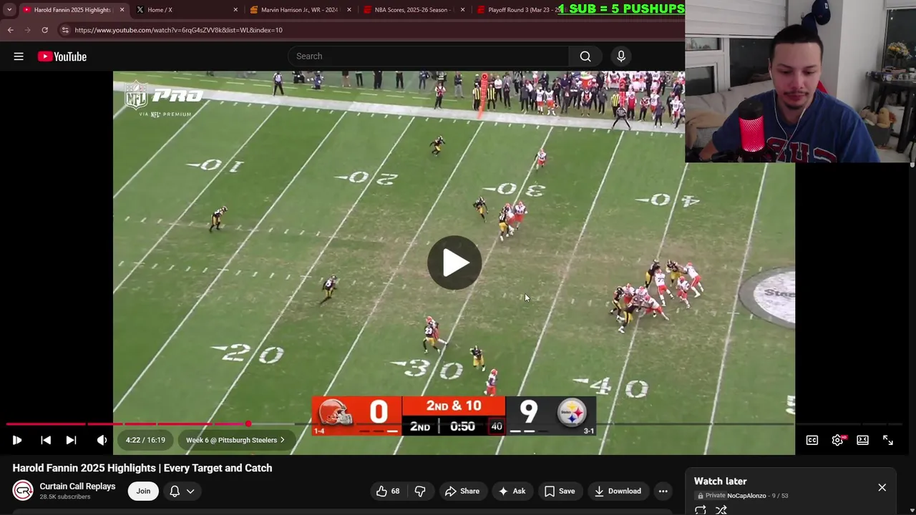Click the '4:22 / 16:19' time display

145,440
